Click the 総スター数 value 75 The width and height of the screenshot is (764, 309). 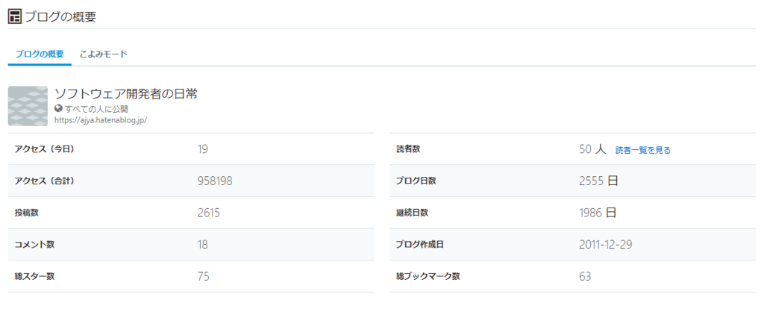(203, 276)
